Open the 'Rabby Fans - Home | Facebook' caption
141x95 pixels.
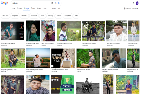tap(113, 43)
